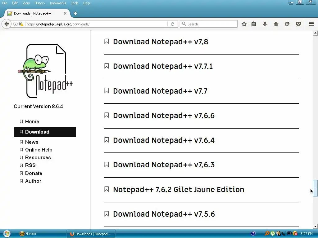Bookmark this page with the star icon
Viewport: 318px width, 238px height.
tap(244, 24)
